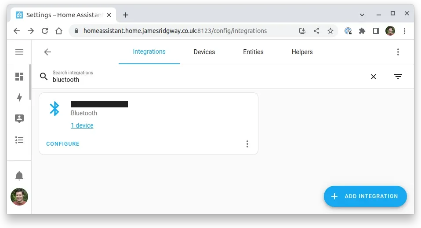
Task: Open browser extensions puzzle icon
Action: pos(362,31)
